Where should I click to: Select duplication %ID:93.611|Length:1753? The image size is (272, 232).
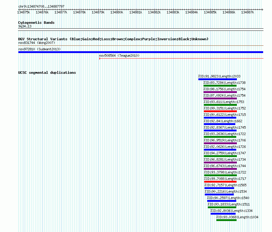click(224, 102)
